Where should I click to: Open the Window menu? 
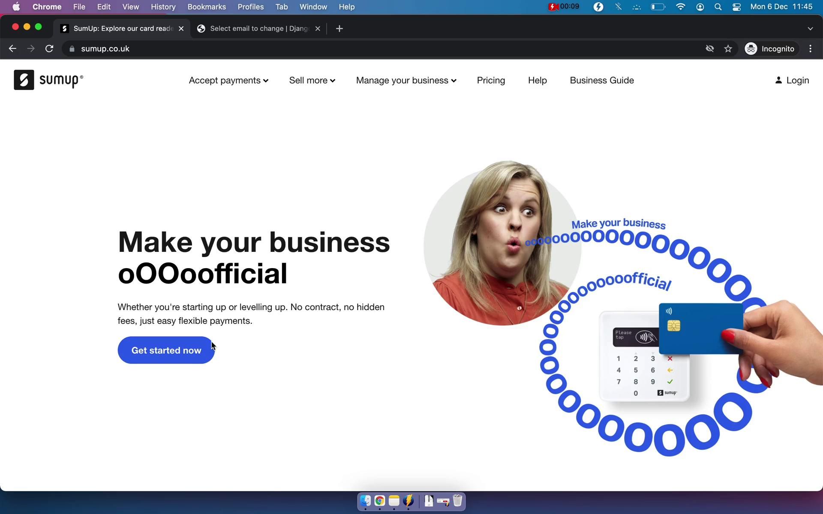pos(313,7)
